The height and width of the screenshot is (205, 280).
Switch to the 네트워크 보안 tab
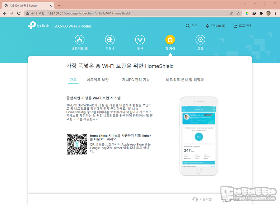[x=97, y=80]
